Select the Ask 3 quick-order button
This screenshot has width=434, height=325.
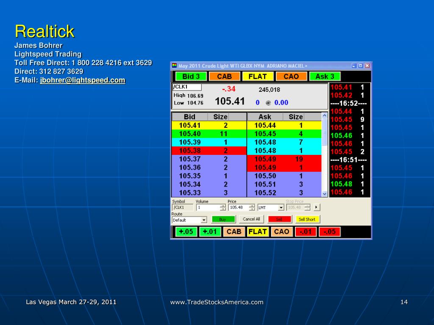point(325,76)
